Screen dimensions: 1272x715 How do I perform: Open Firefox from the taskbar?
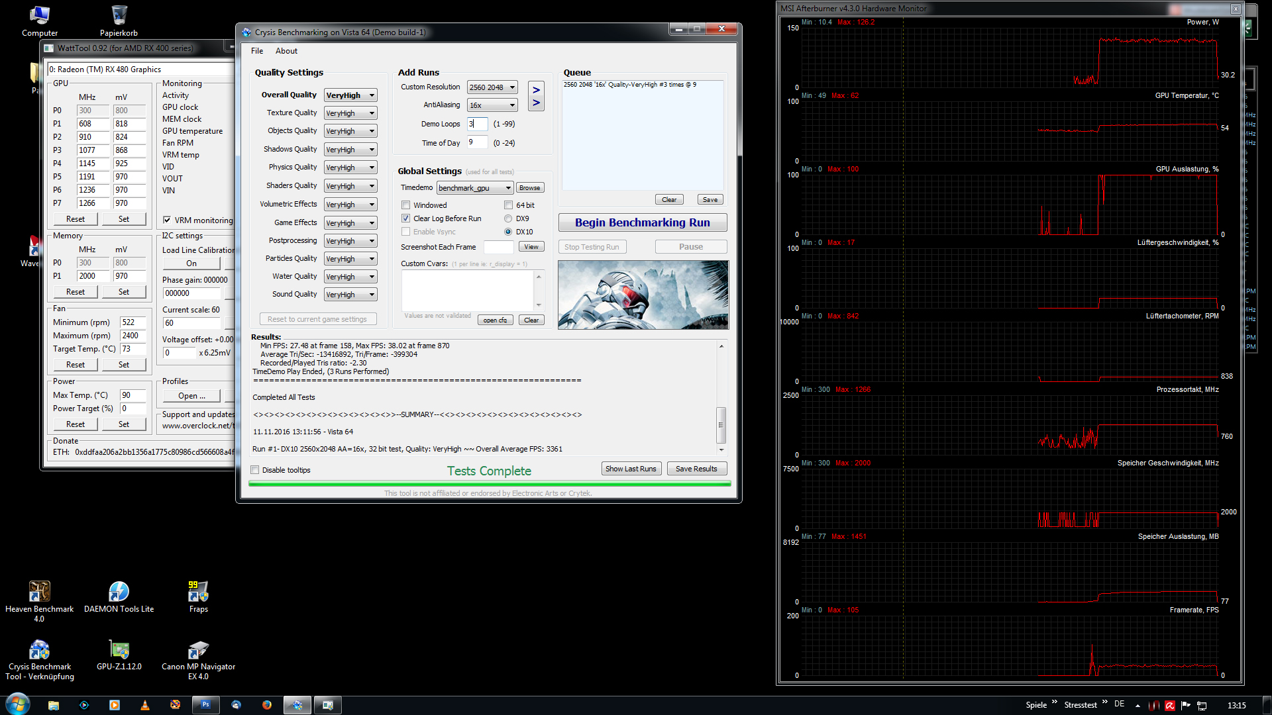[x=266, y=705]
